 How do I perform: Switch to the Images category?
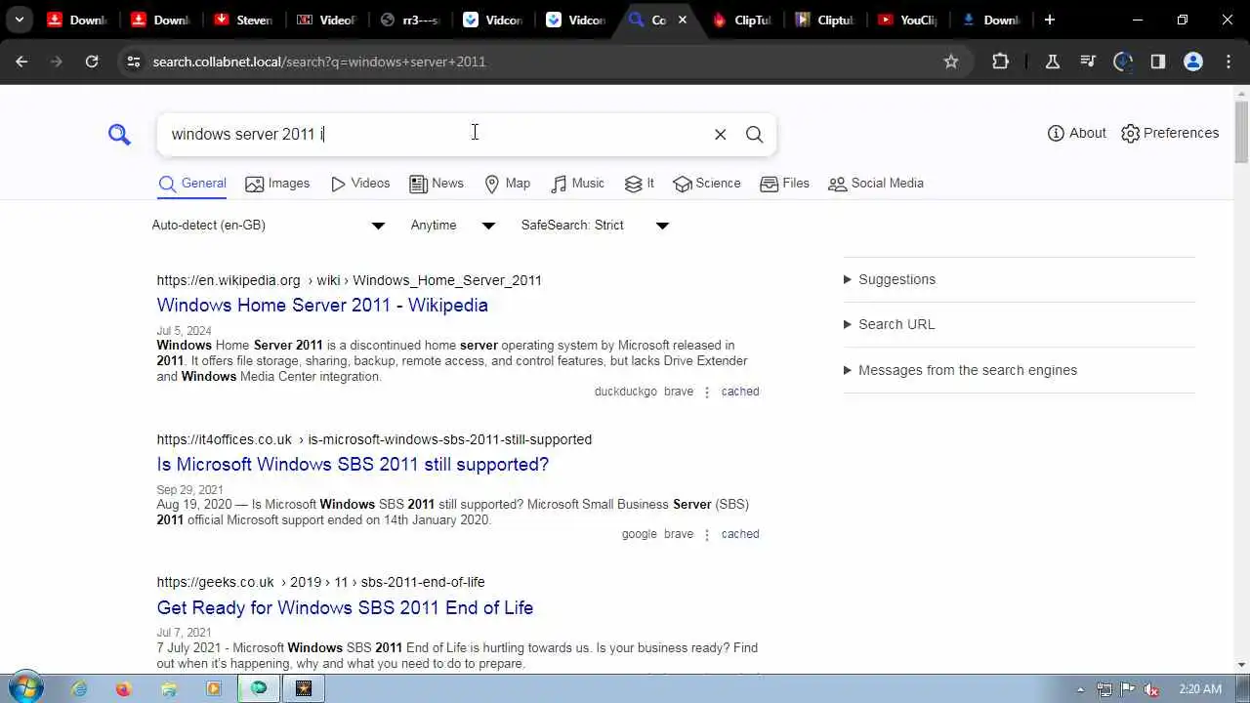277,184
